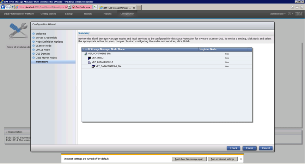Click the browser Back arrow button

(3, 7)
